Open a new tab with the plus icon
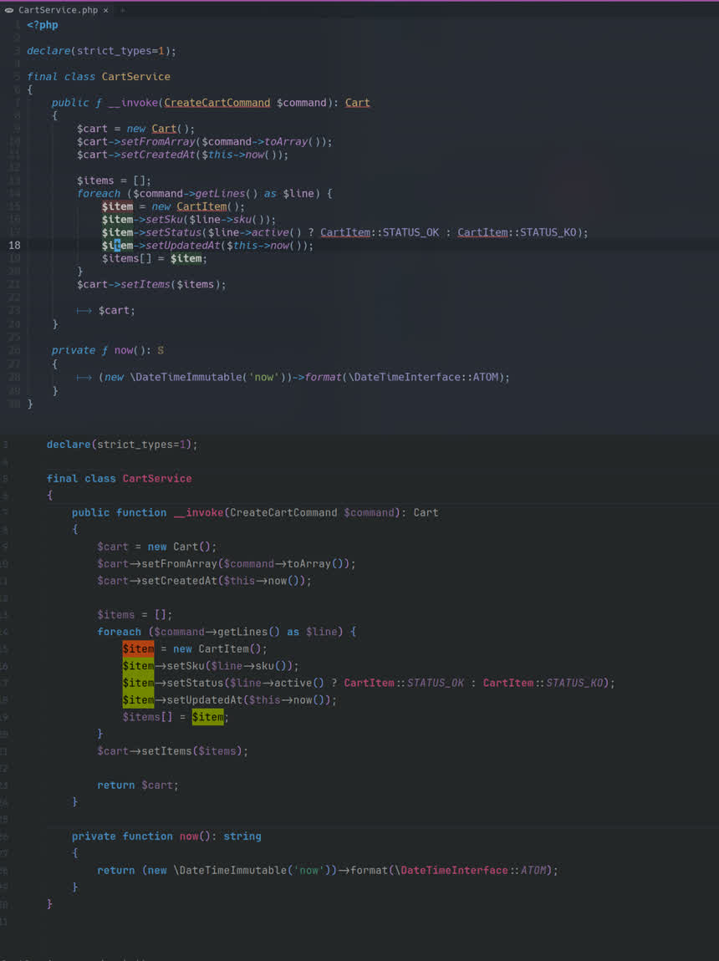 tap(123, 10)
